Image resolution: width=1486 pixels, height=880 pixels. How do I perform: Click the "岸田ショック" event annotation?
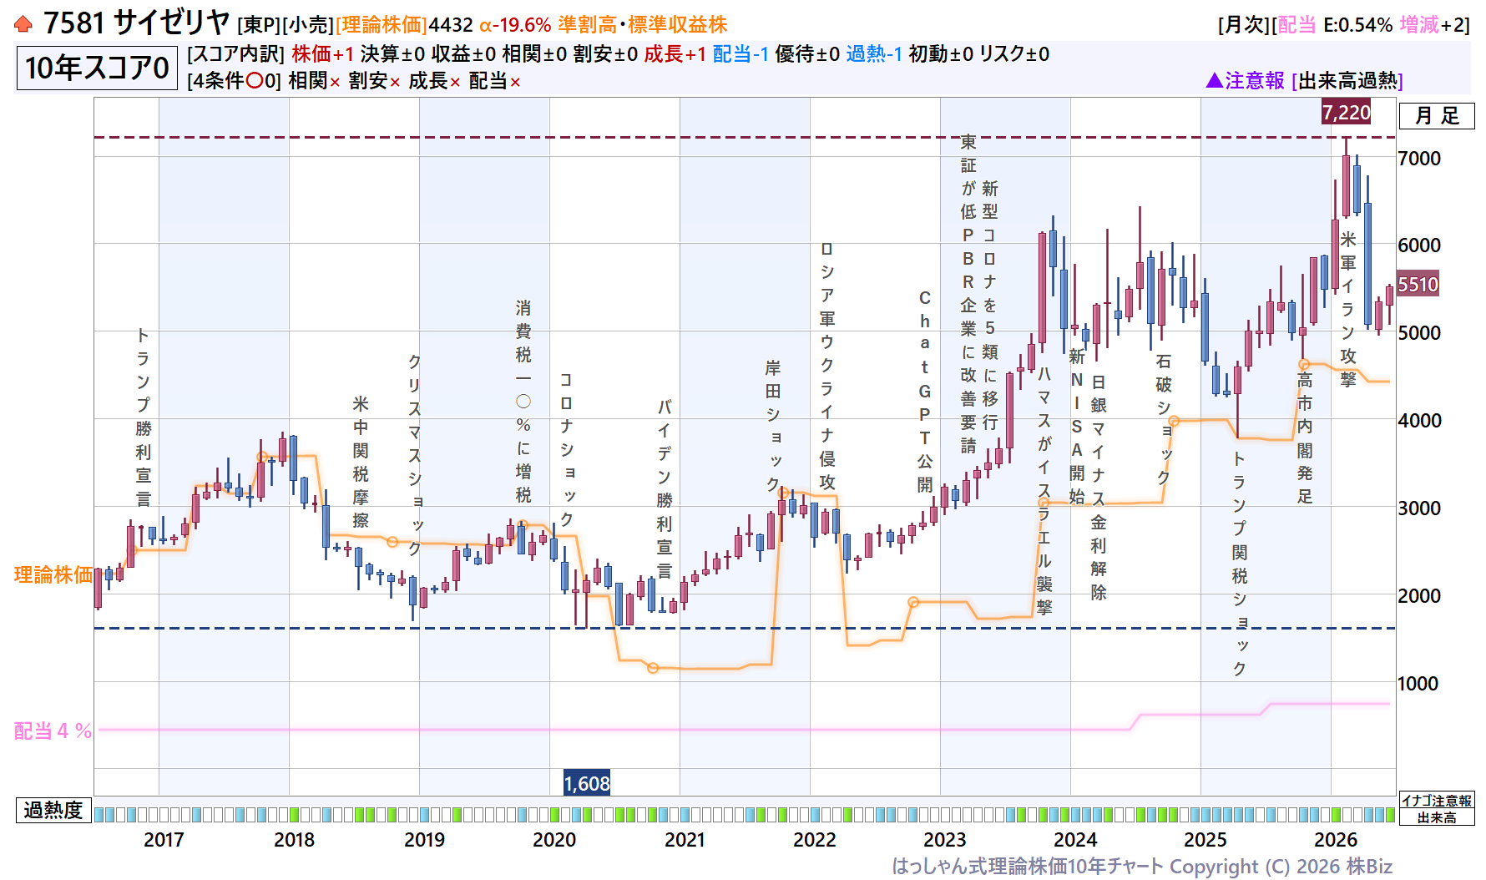pos(773,427)
